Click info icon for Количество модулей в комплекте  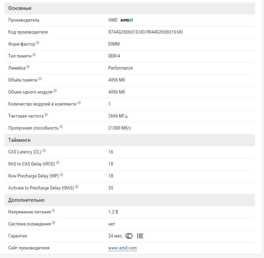(x=79, y=103)
